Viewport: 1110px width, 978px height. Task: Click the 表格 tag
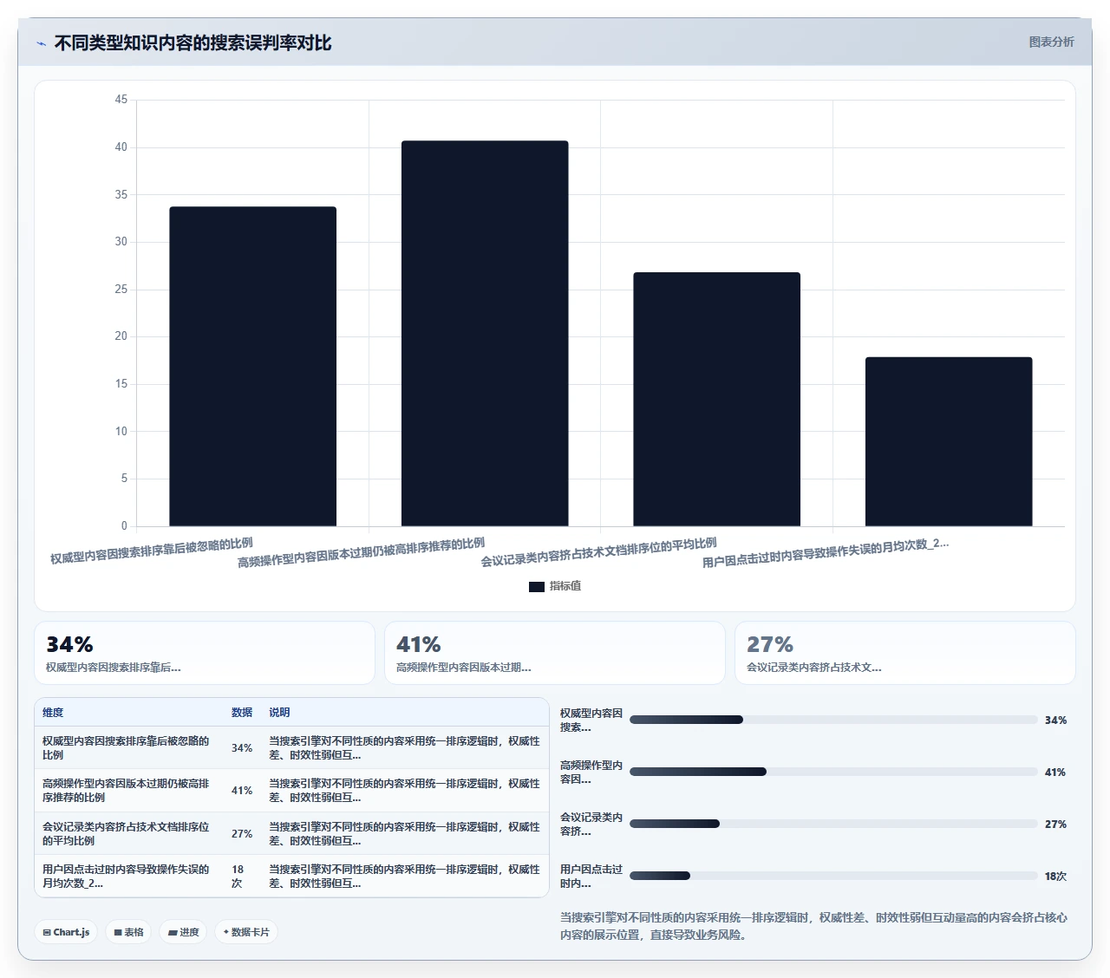[128, 932]
